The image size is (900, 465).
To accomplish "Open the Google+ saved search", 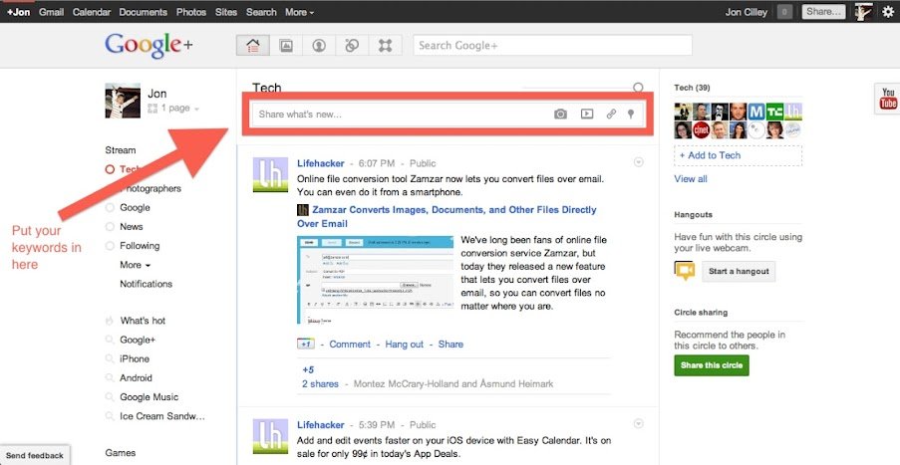I will coord(138,340).
